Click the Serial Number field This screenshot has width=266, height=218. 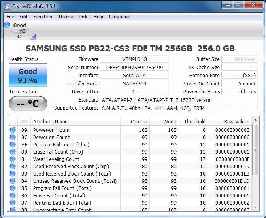(134, 67)
